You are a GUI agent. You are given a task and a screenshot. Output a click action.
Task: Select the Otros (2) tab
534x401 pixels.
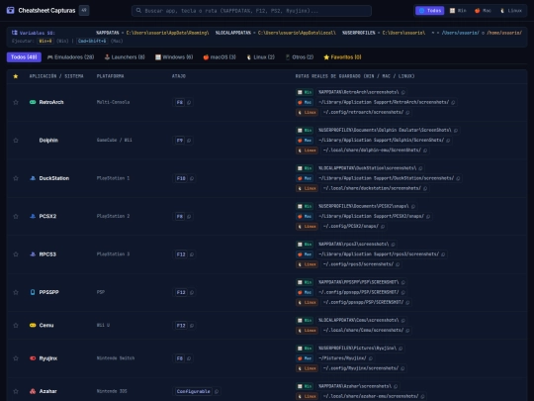click(x=300, y=57)
